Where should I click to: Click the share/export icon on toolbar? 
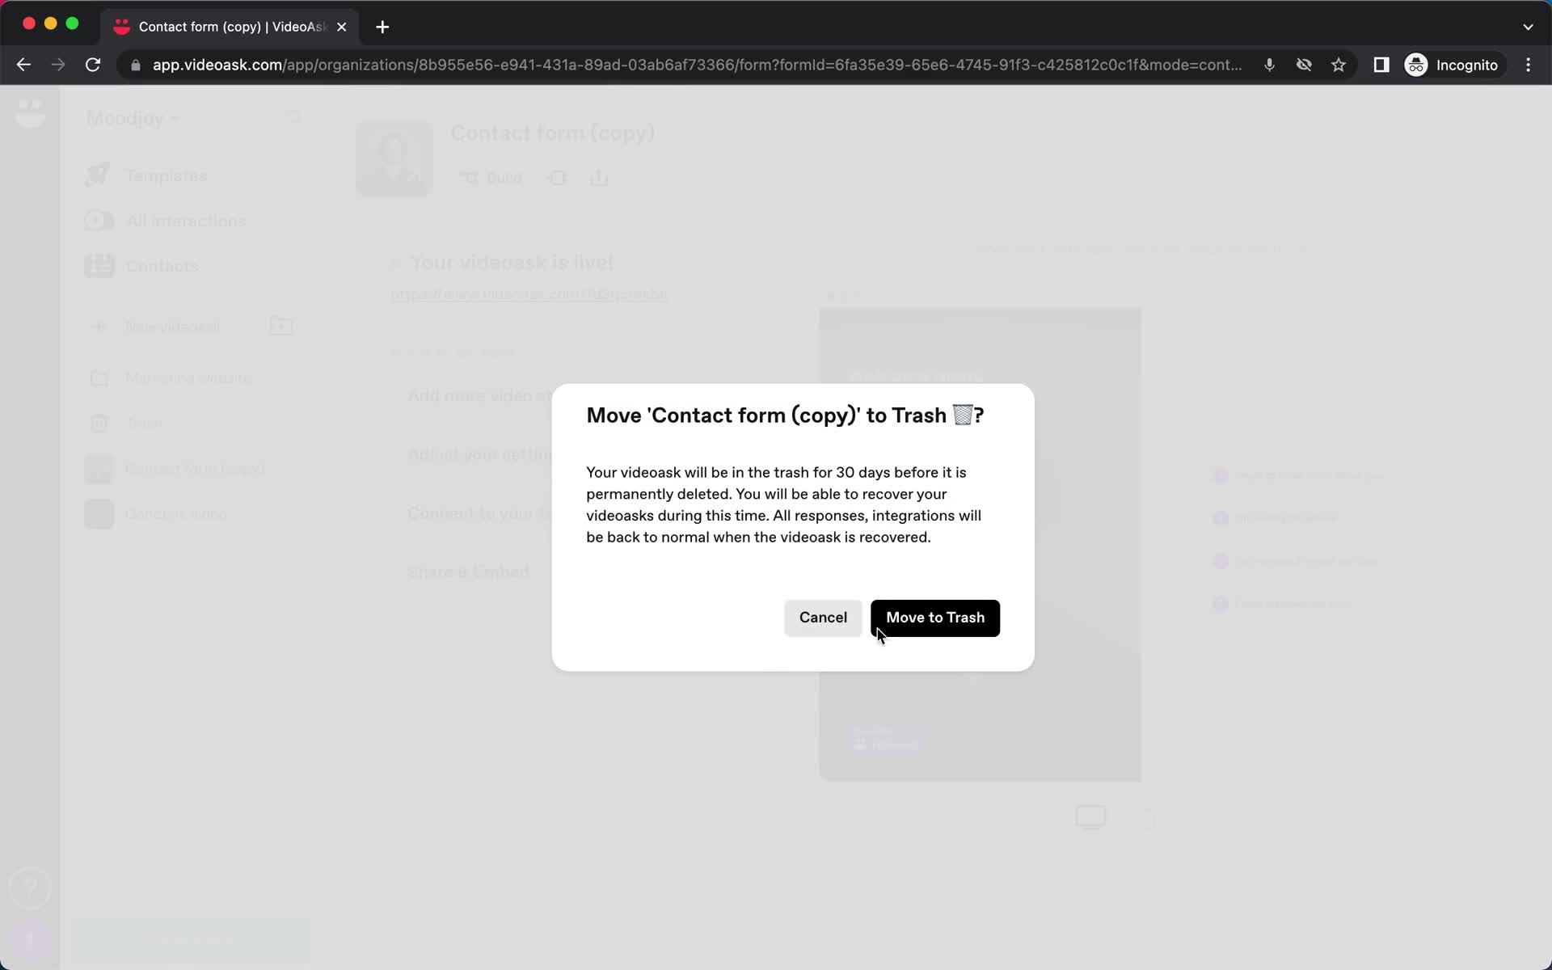click(600, 178)
